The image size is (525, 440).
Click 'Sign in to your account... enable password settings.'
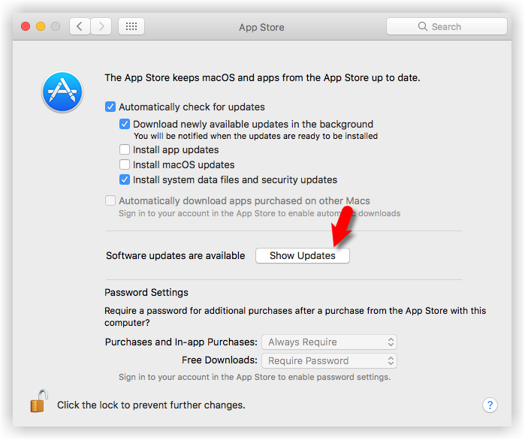pos(255,377)
